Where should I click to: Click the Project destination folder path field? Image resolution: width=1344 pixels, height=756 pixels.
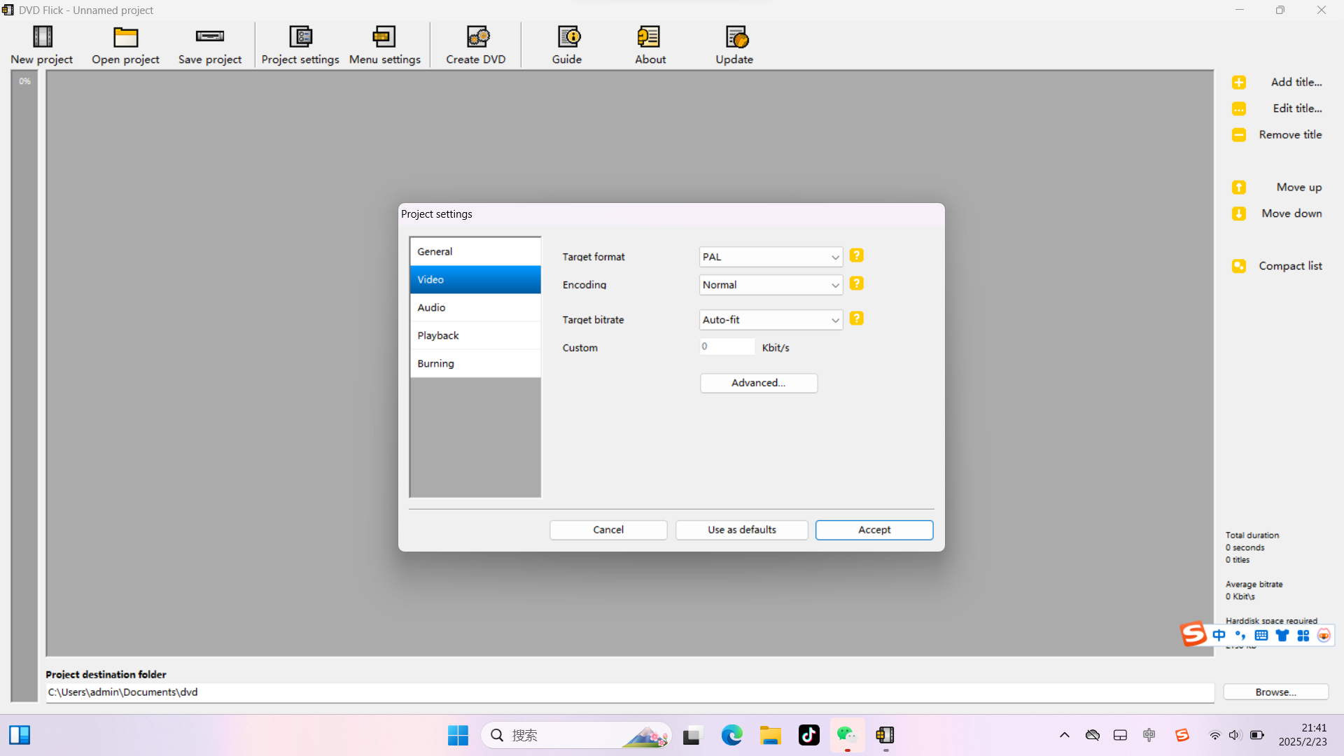(x=630, y=692)
